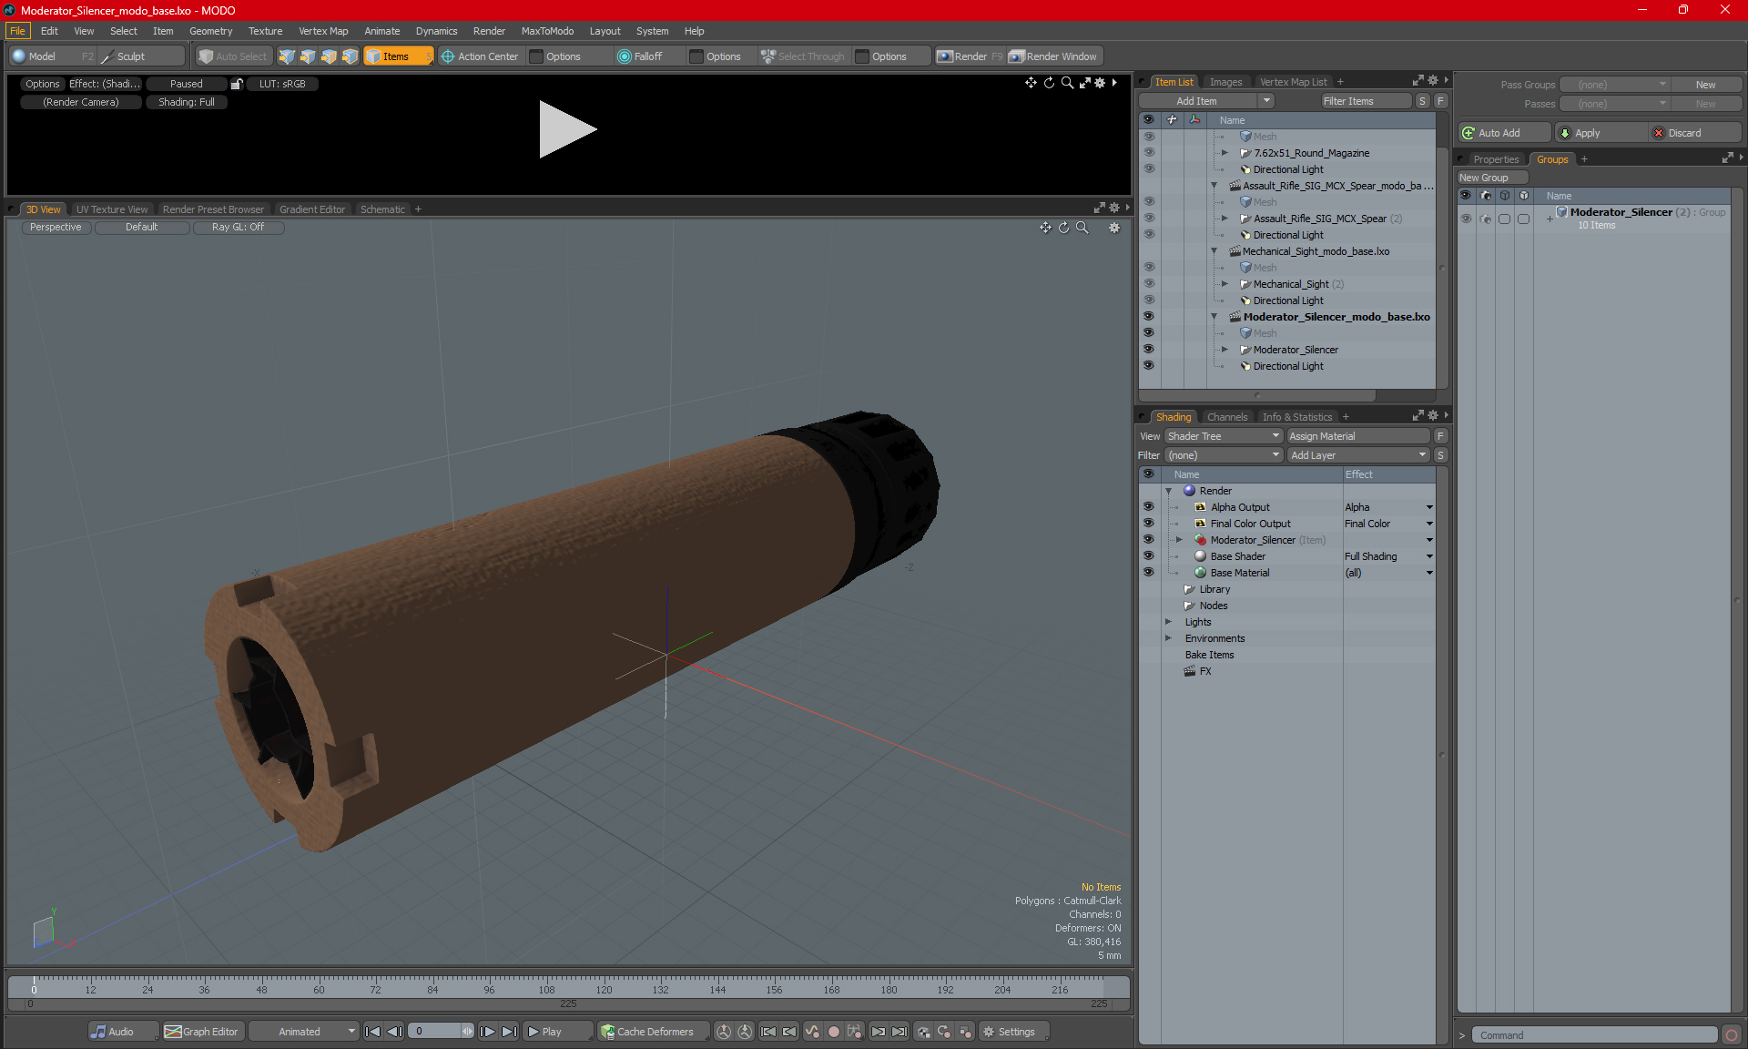
Task: Open the 3D viewport gear settings
Action: point(1114,228)
